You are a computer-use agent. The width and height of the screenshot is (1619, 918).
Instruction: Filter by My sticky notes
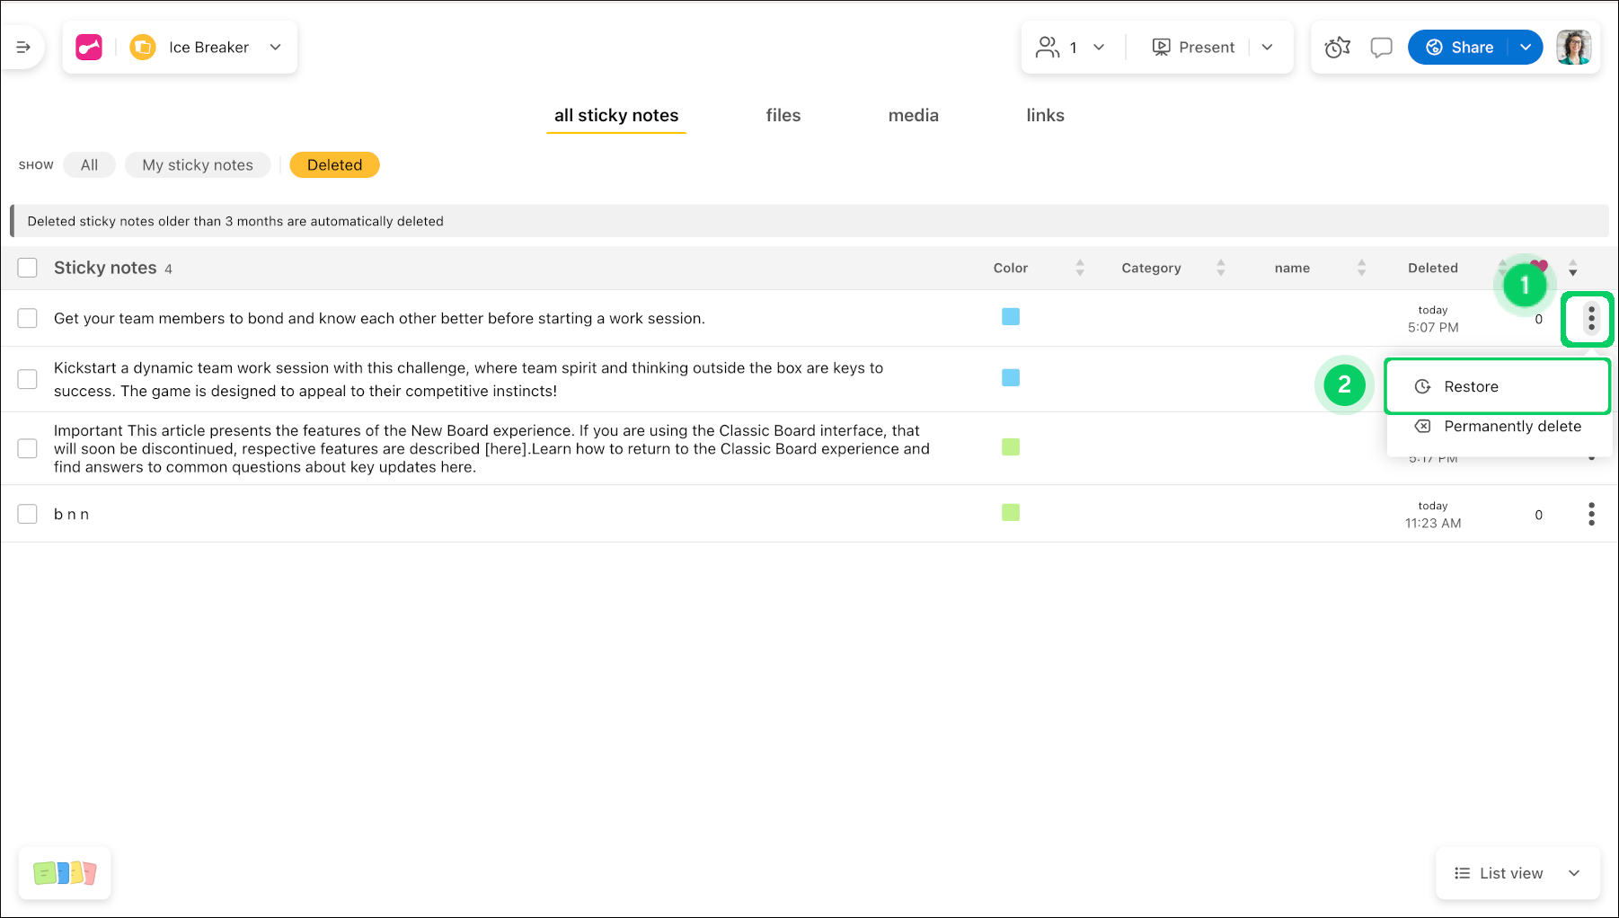coord(198,165)
